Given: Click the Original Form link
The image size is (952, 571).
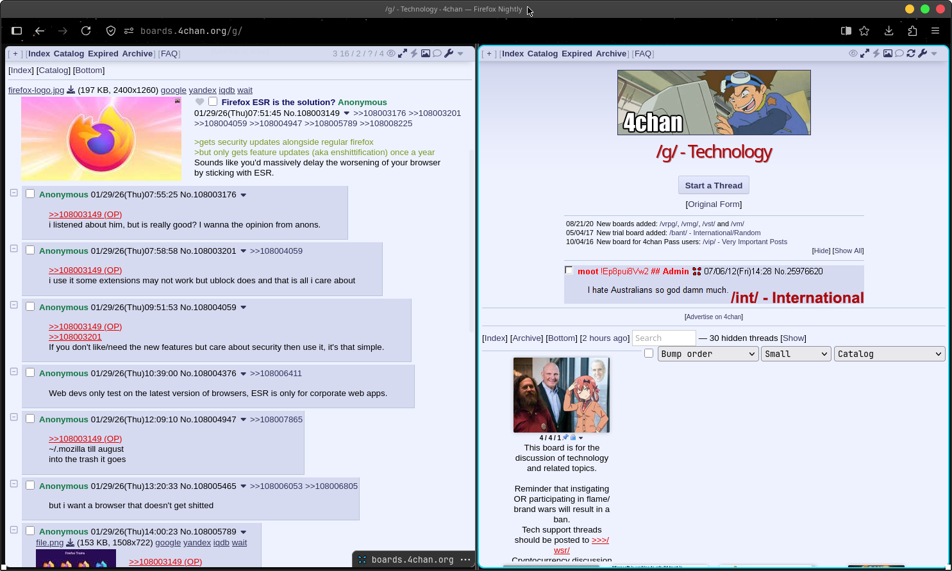Looking at the screenshot, I should tap(714, 204).
